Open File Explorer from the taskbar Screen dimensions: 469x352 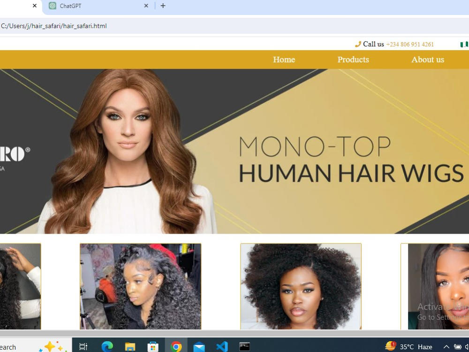point(130,347)
